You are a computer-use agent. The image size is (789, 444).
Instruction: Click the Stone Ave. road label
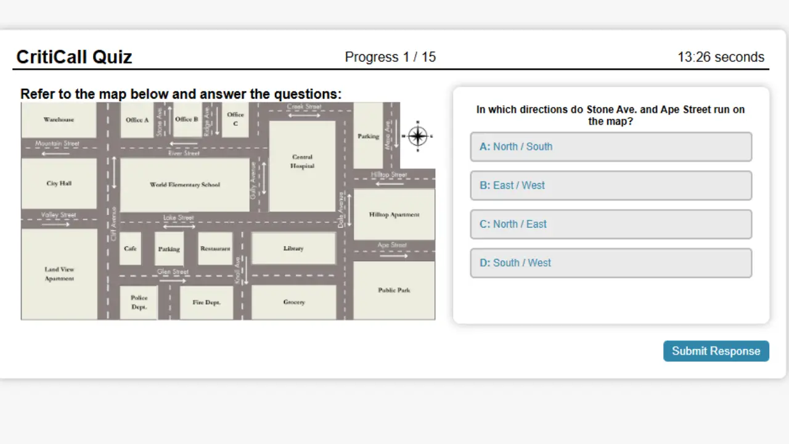point(160,121)
